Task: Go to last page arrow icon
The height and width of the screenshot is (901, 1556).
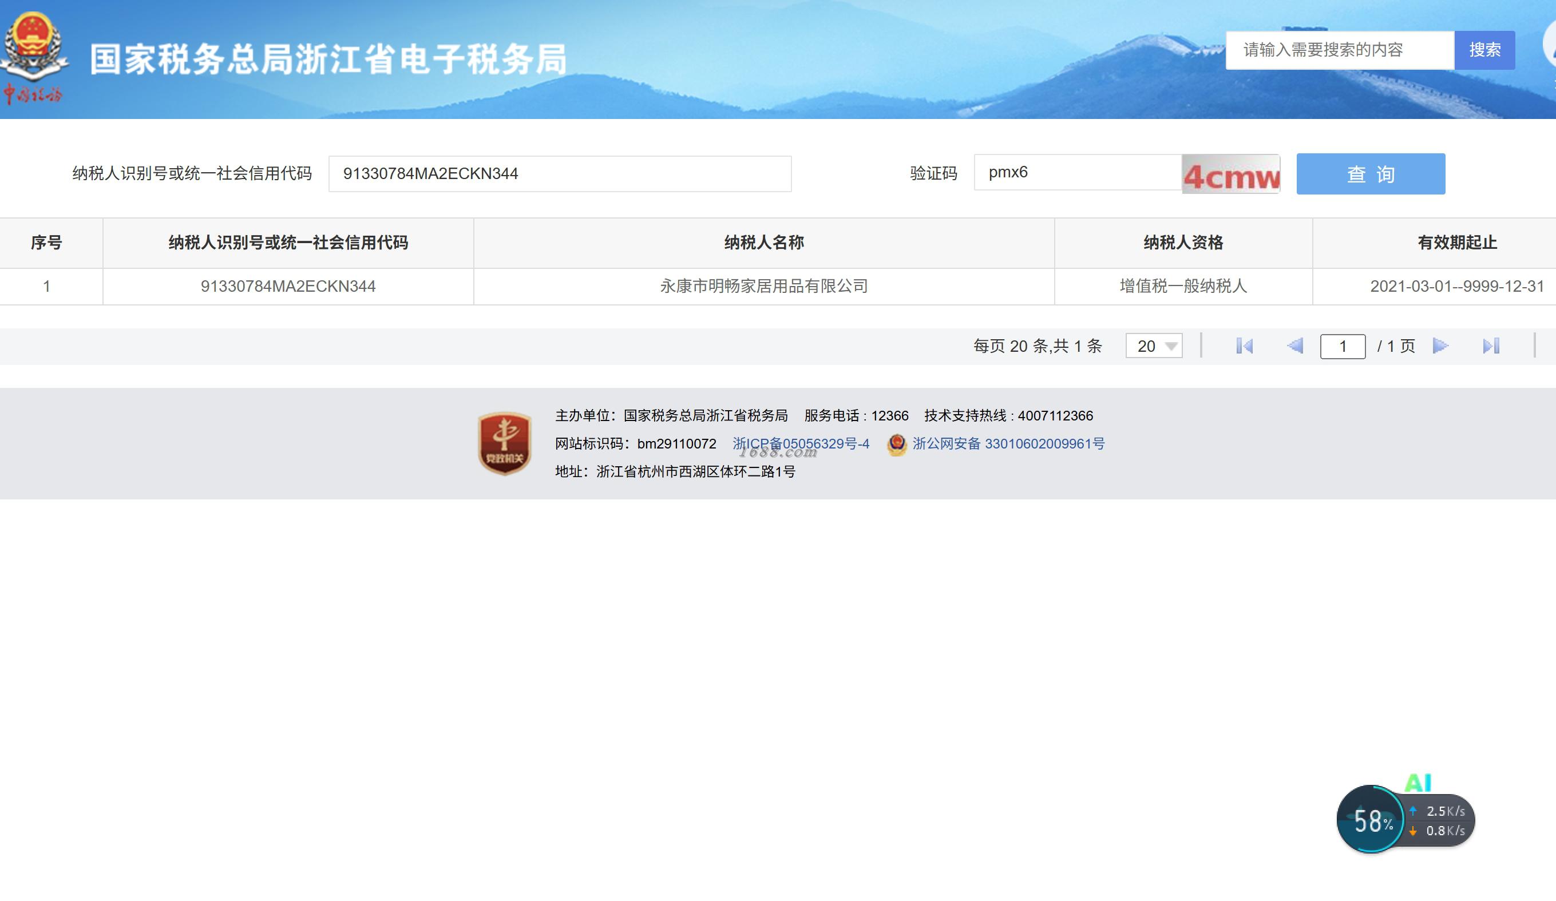Action: pos(1491,346)
